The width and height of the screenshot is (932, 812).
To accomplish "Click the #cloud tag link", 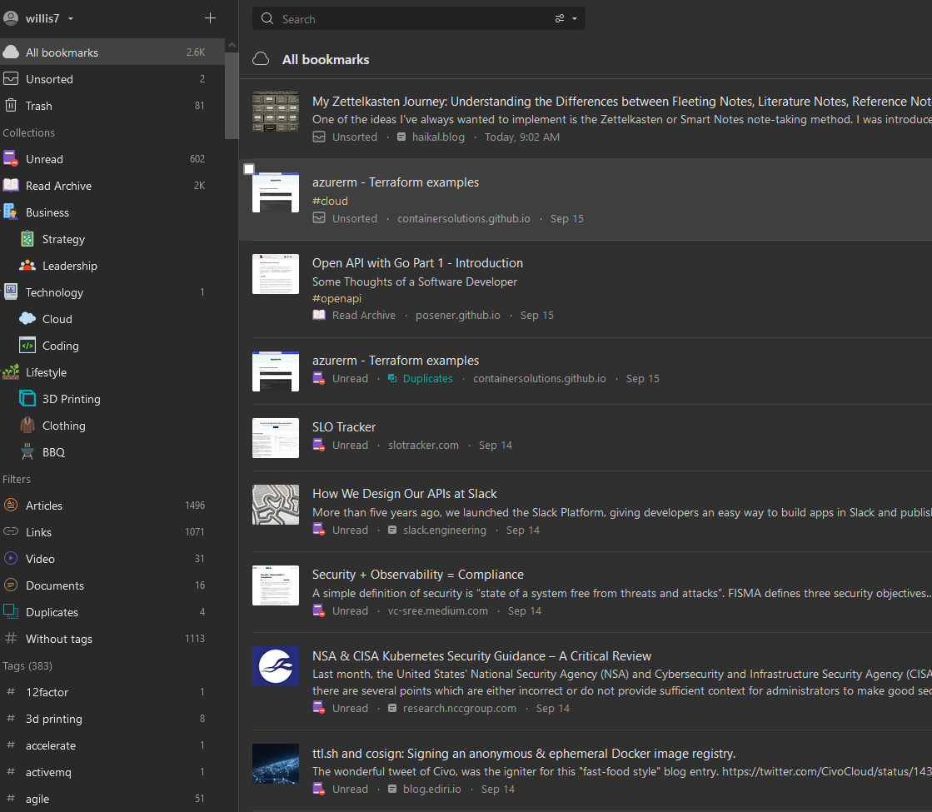I will pos(330,201).
